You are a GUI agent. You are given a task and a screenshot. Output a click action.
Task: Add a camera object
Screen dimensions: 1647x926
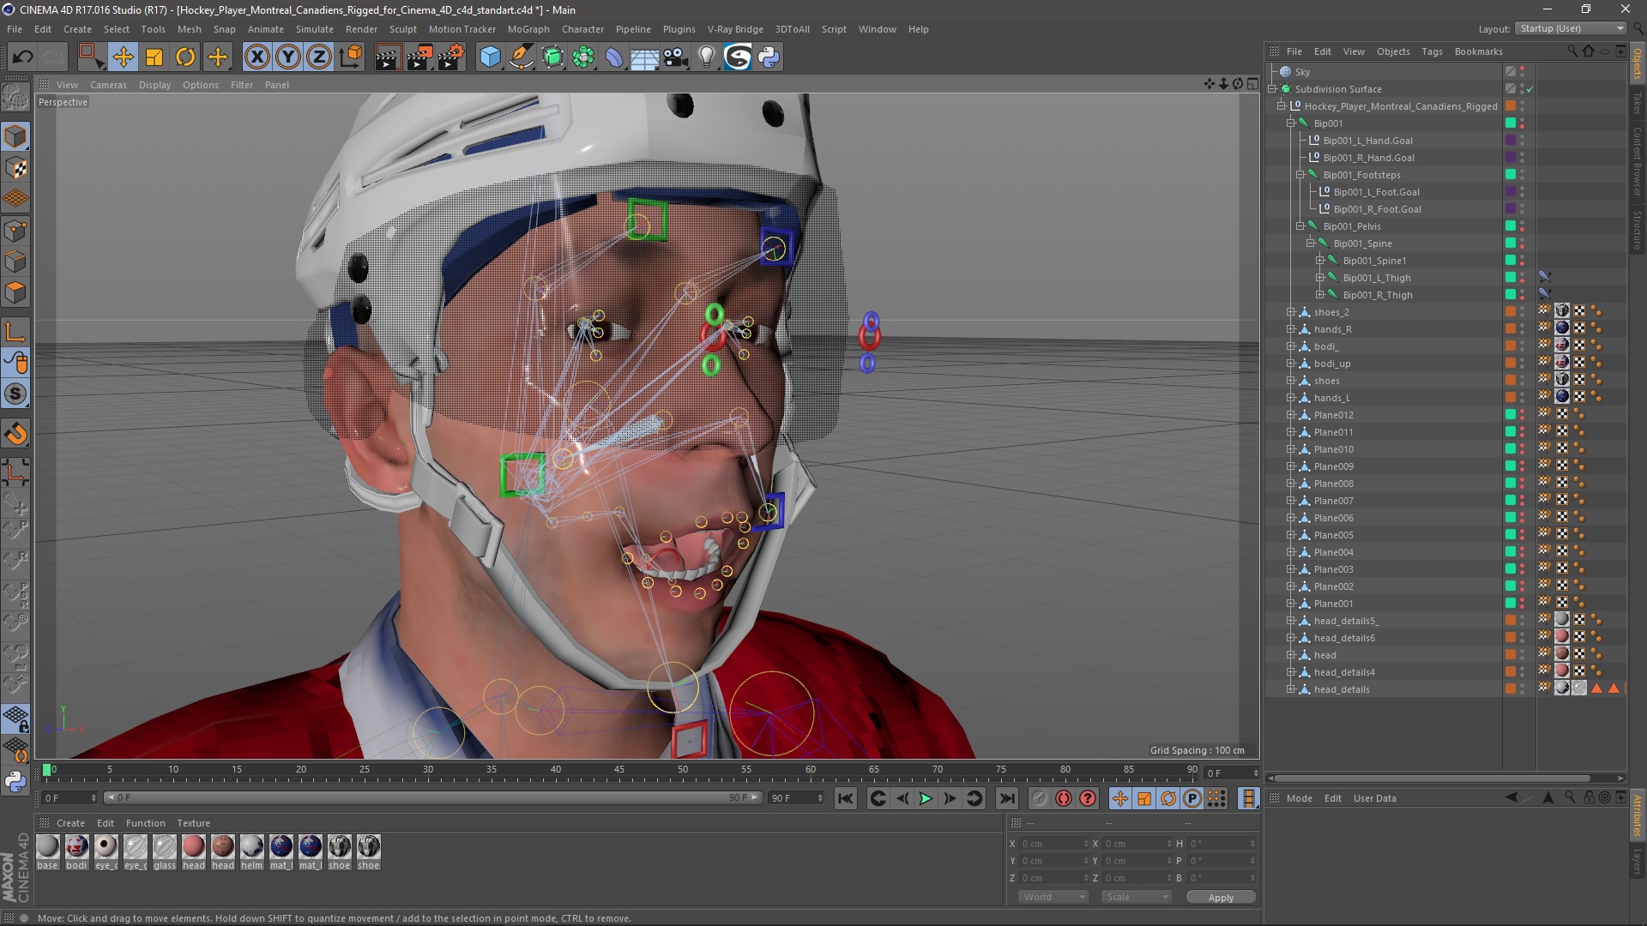click(675, 57)
